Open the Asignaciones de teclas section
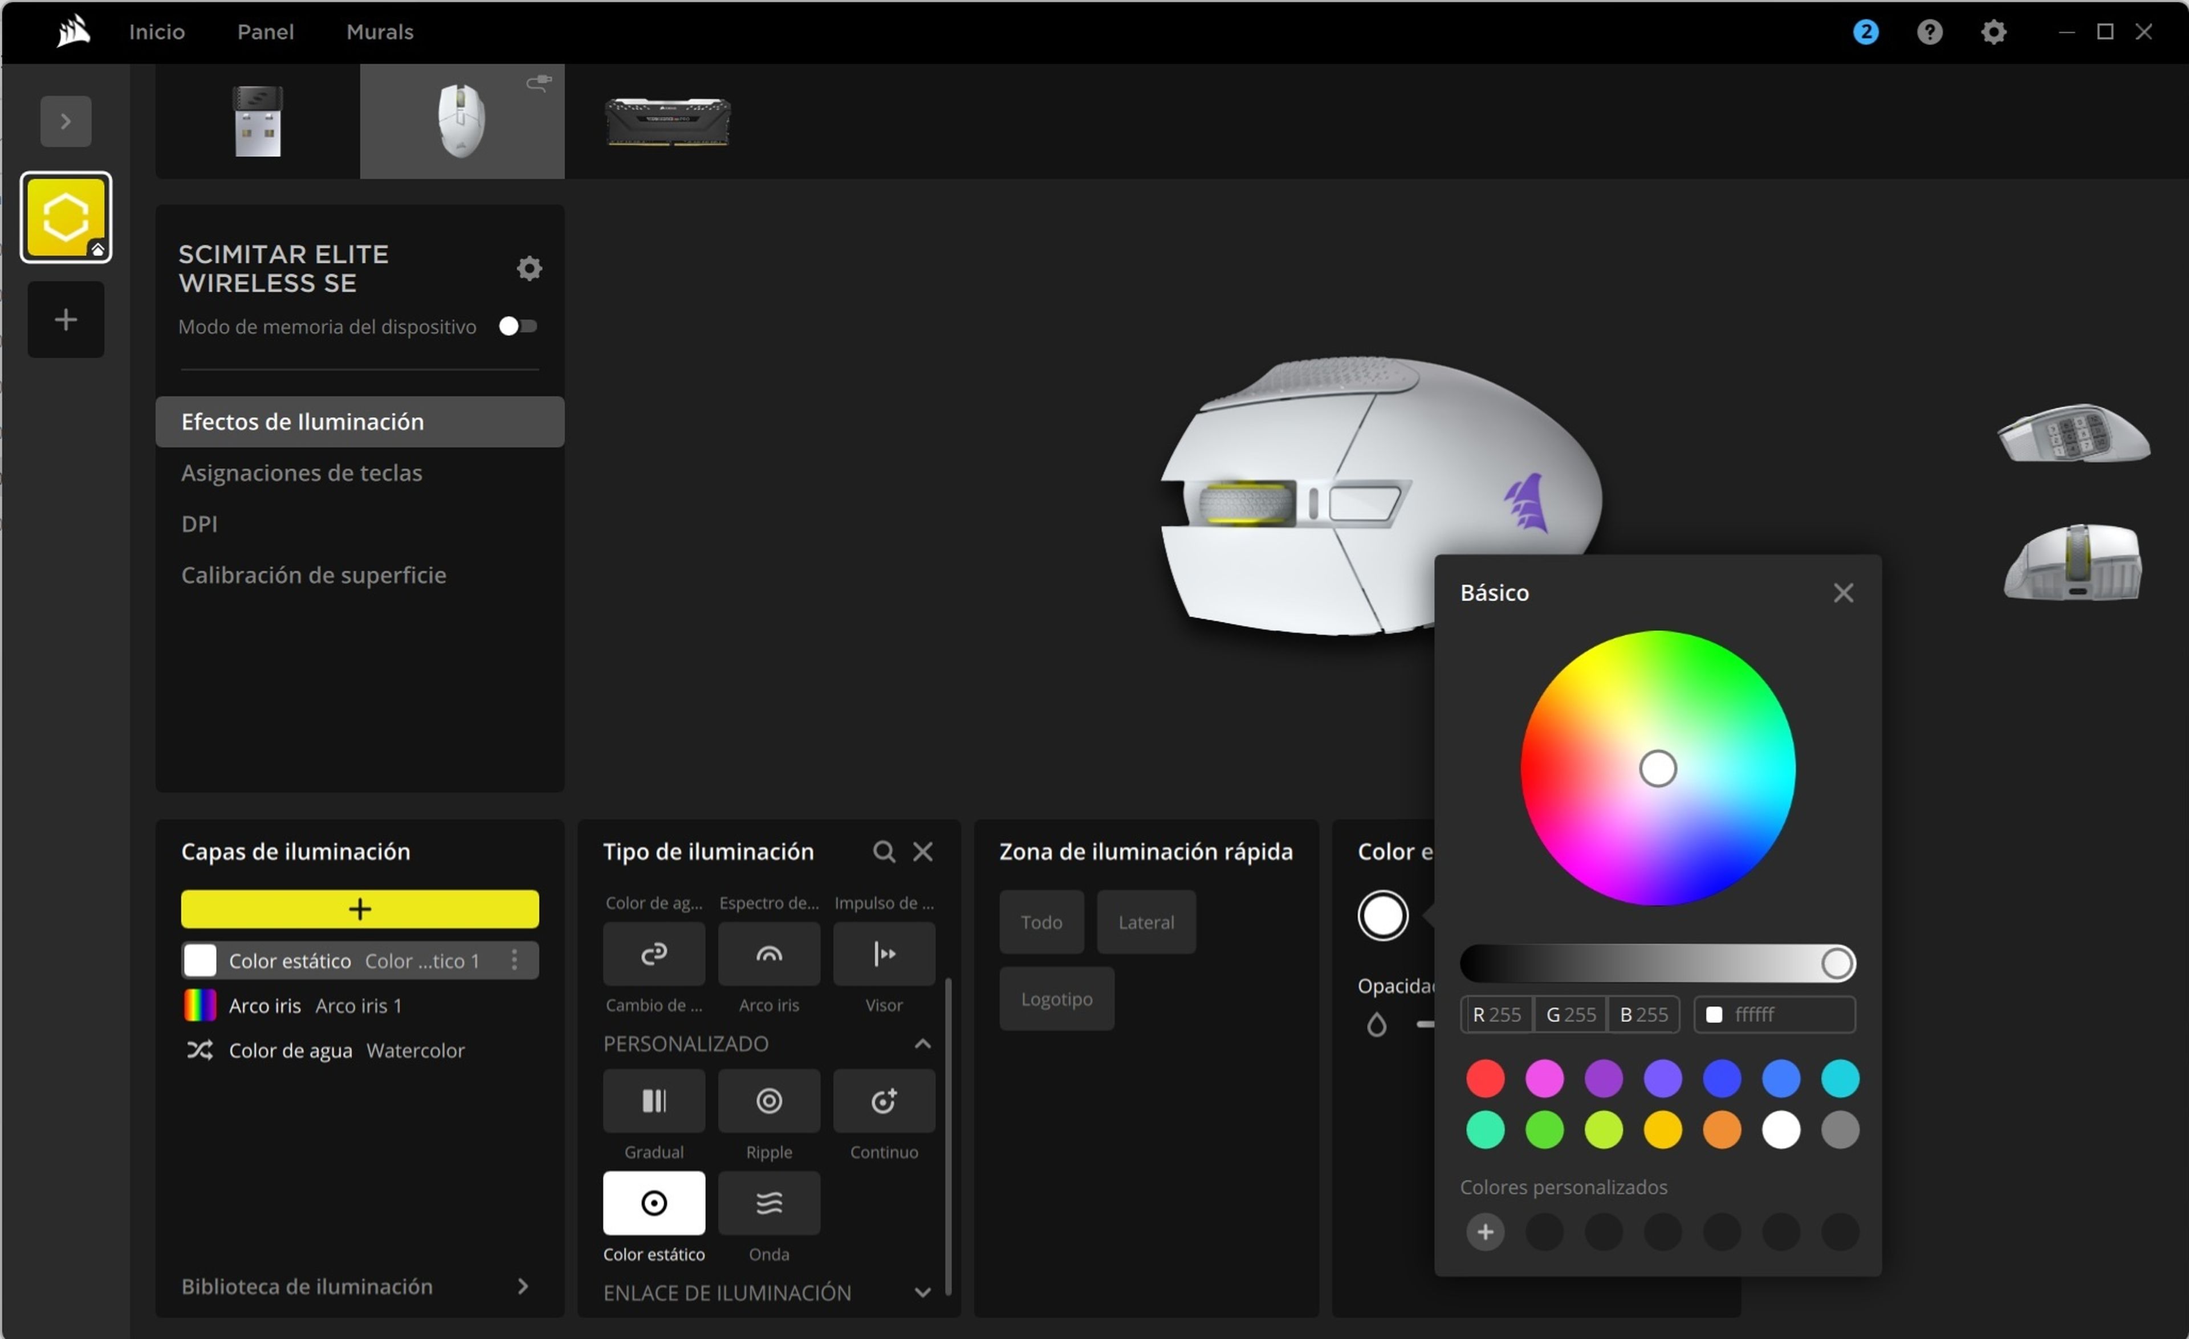 (x=301, y=473)
